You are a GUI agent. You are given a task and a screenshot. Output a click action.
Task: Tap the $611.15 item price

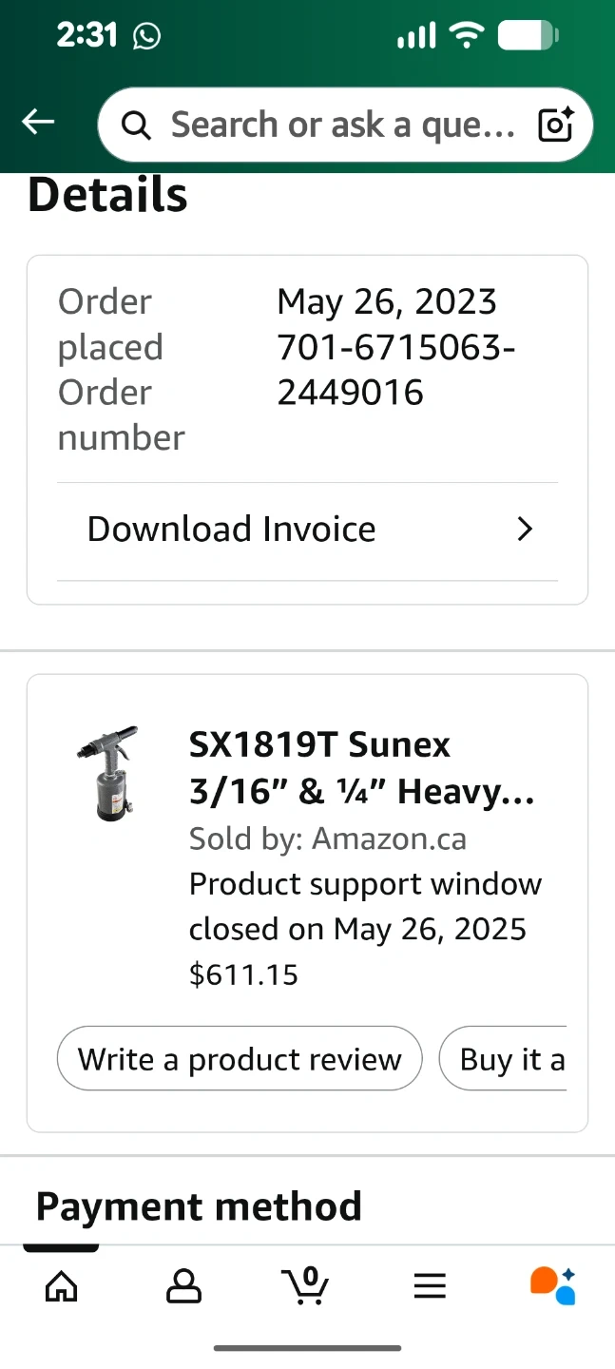(x=243, y=974)
